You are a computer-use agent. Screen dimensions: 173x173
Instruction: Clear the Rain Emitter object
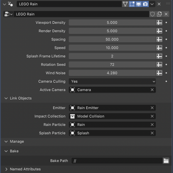tap(152, 108)
